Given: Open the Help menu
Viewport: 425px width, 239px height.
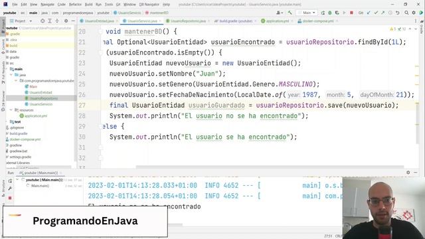Looking at the screenshot, I should point(166,5).
